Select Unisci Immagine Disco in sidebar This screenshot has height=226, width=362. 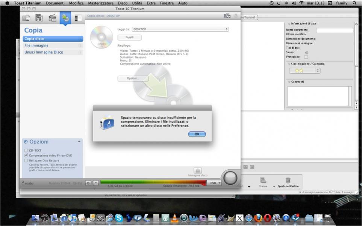pyautogui.click(x=53, y=52)
